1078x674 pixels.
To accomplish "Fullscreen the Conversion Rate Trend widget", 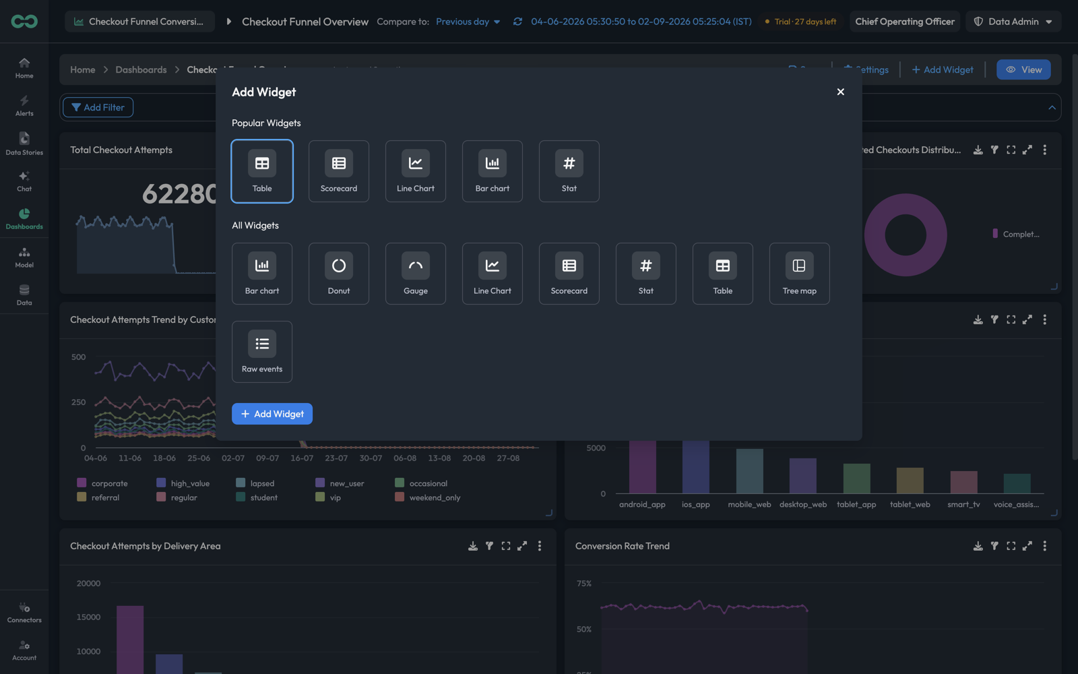I will (x=1011, y=546).
